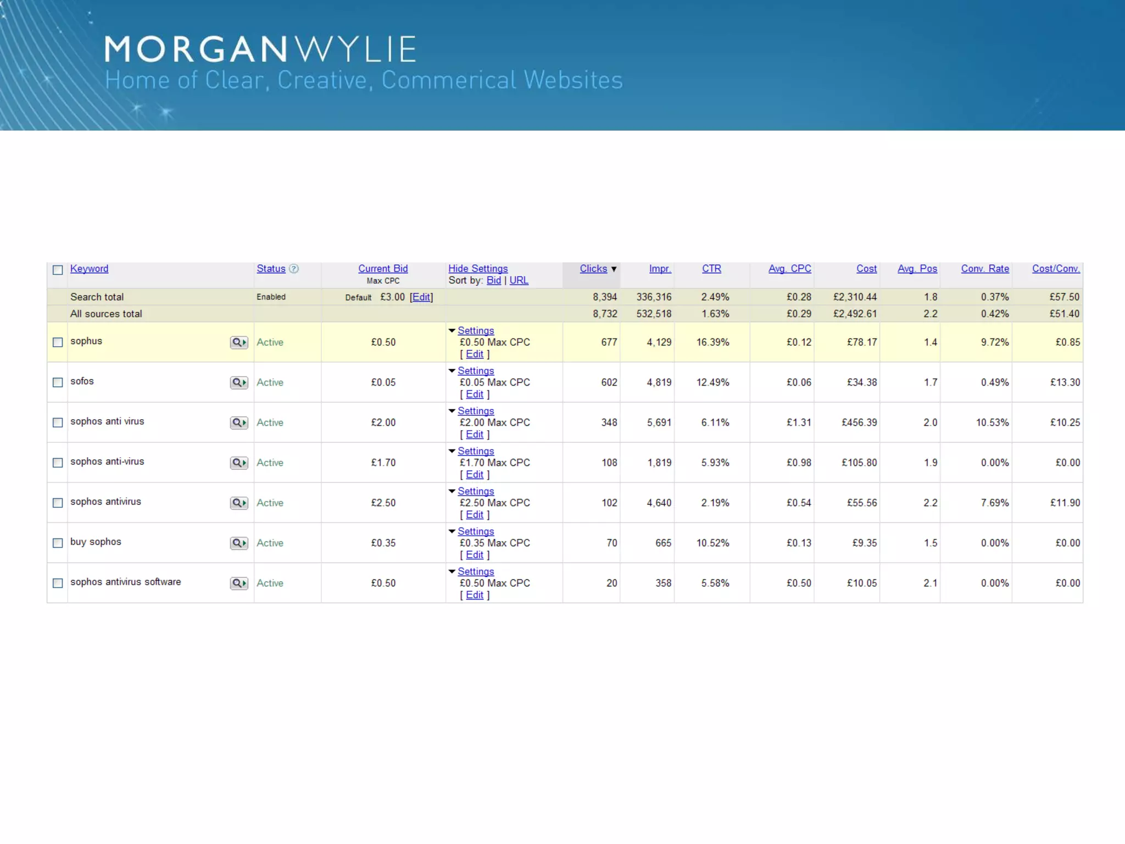
Task: Sort settings by URL link
Action: pos(519,280)
